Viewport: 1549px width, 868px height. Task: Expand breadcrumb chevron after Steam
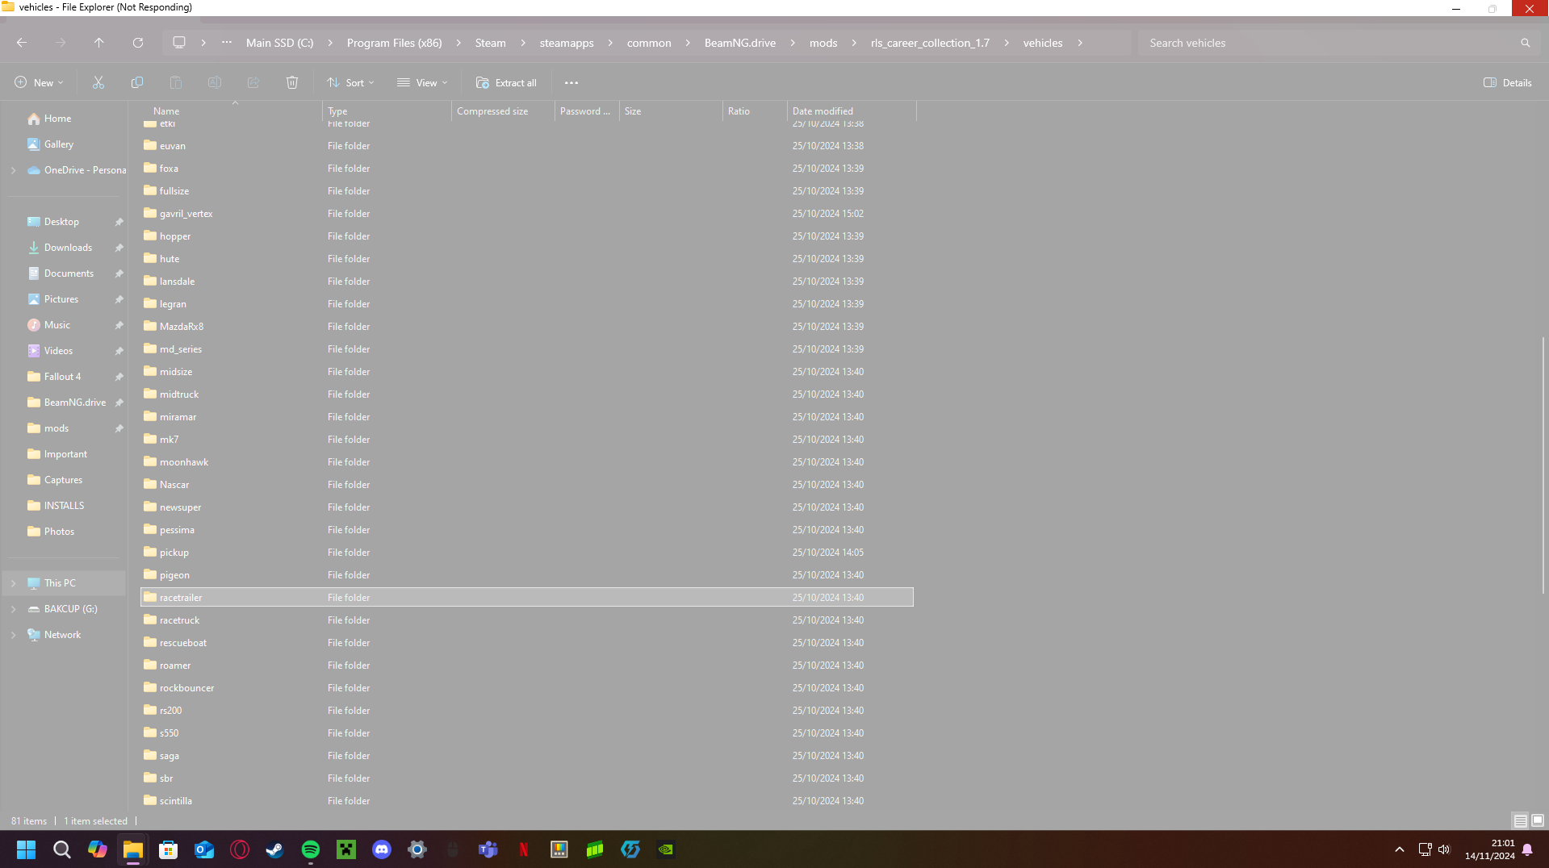523,43
